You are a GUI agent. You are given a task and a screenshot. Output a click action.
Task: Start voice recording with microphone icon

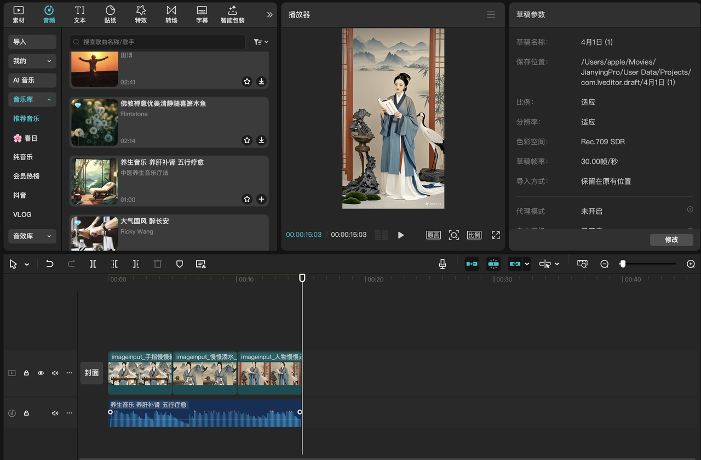[x=443, y=264]
